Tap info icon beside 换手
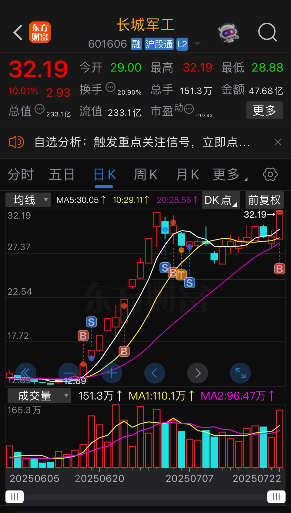 pyautogui.click(x=110, y=87)
